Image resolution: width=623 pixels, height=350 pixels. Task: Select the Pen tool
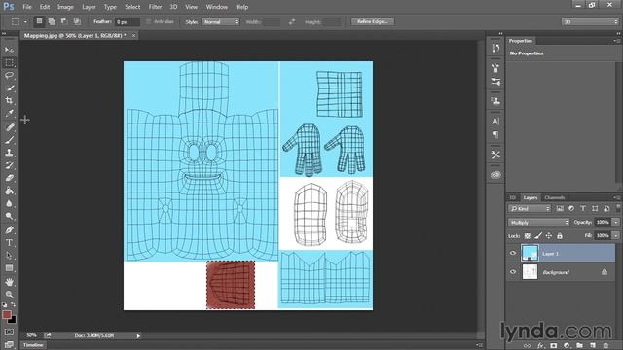click(9, 229)
